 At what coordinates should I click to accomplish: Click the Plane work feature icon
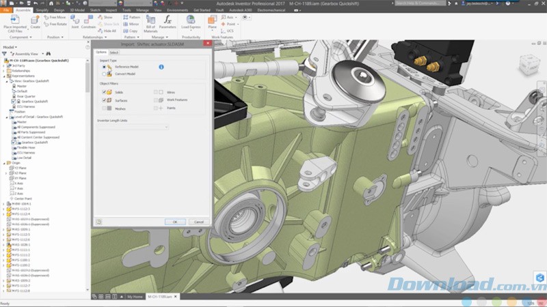click(x=213, y=20)
